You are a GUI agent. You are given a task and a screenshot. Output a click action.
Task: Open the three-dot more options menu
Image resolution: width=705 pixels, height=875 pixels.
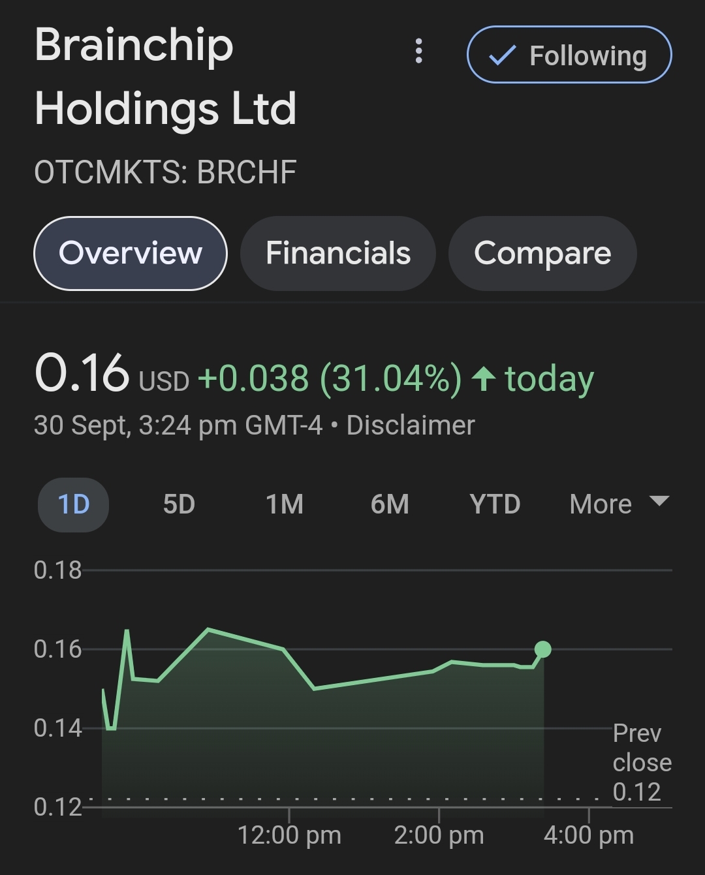[418, 51]
